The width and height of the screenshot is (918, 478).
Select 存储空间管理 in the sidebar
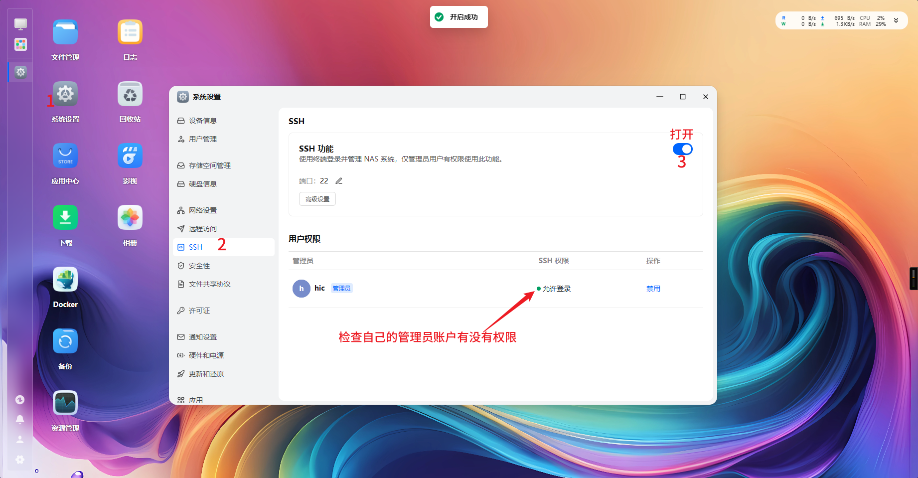(224, 165)
